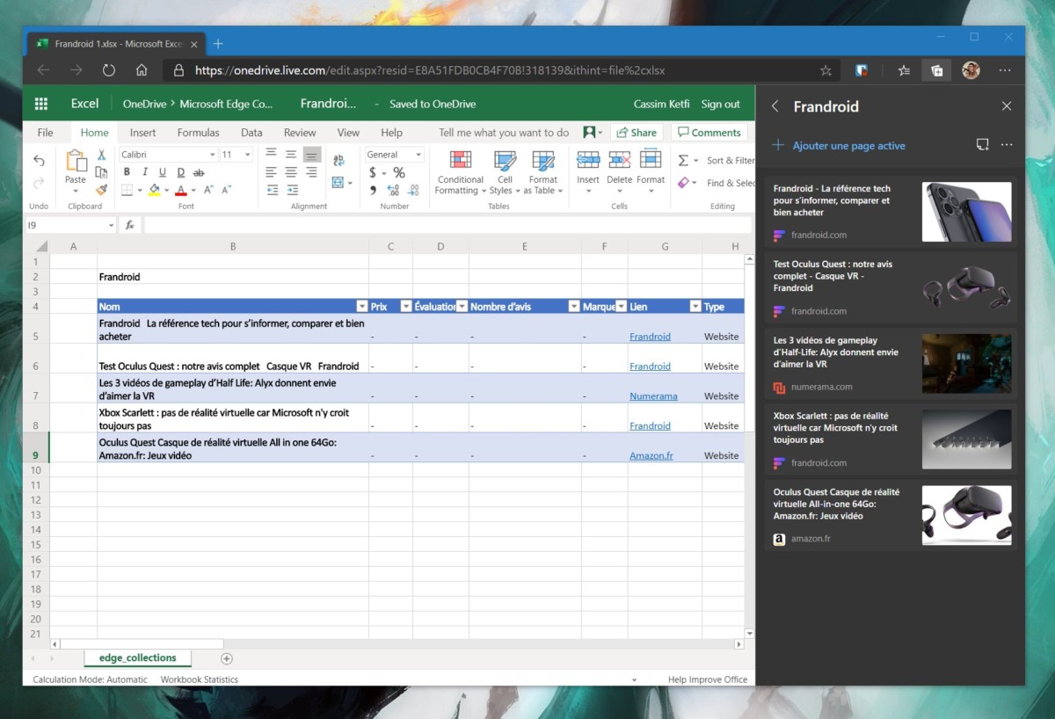The height and width of the screenshot is (719, 1055).
Task: Switch to the Review ribbon tab
Action: [300, 133]
